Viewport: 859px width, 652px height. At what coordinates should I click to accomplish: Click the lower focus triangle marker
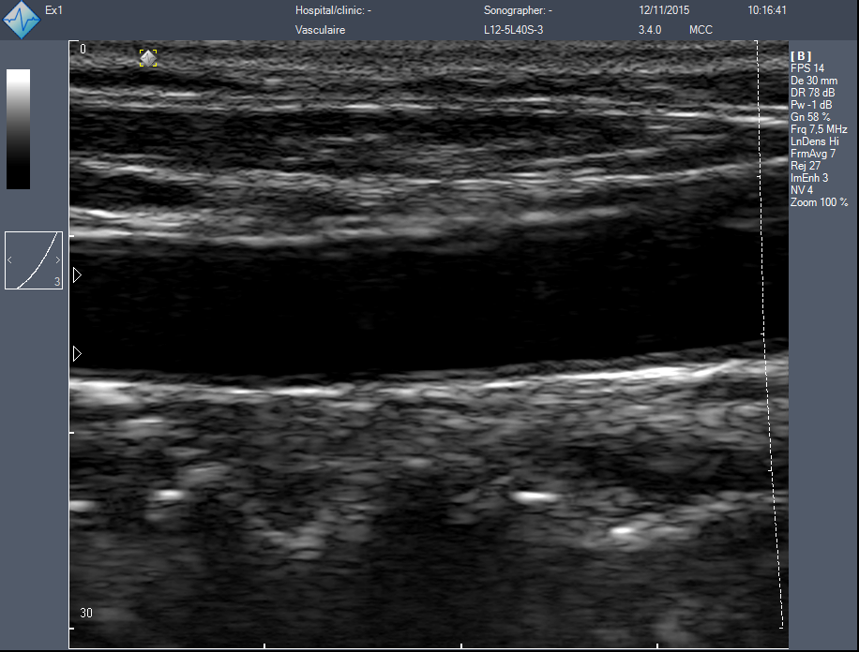pos(77,354)
